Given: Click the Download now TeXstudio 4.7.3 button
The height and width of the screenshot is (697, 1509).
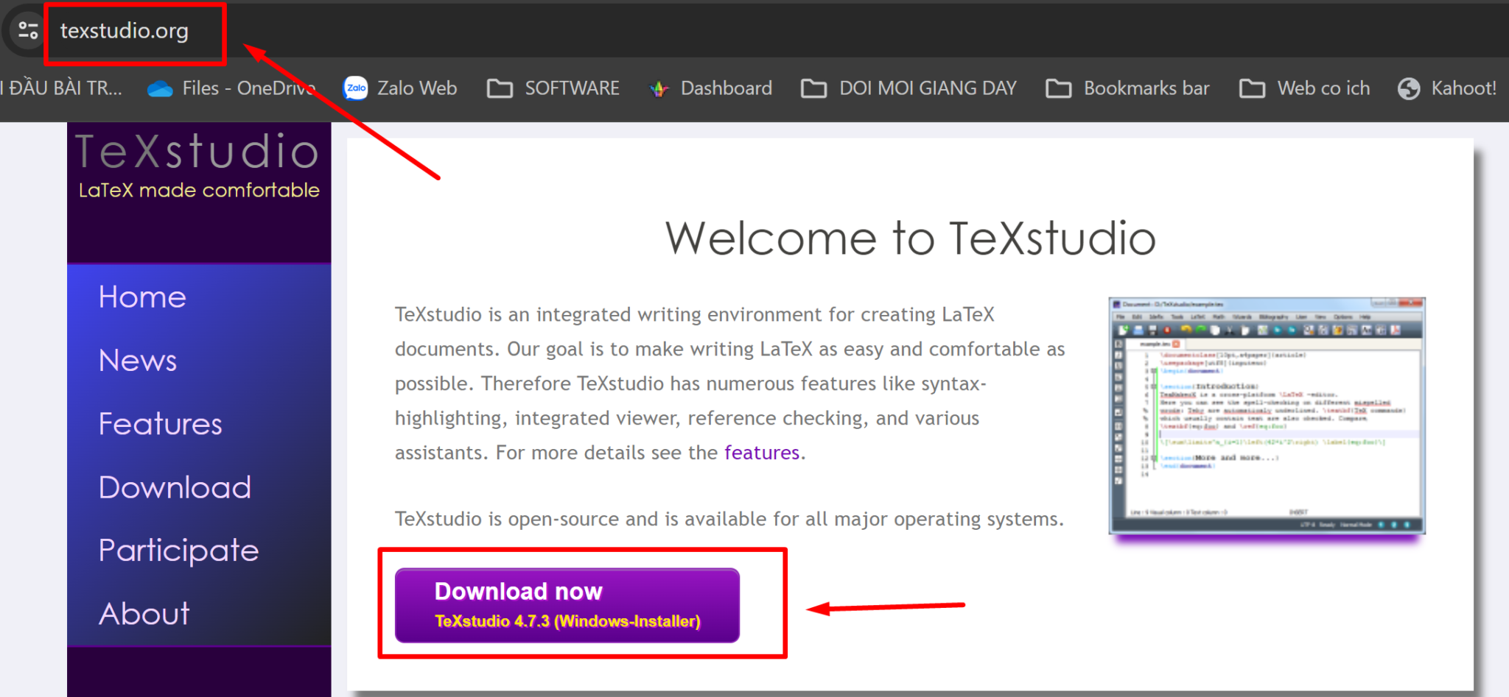Looking at the screenshot, I should point(567,605).
